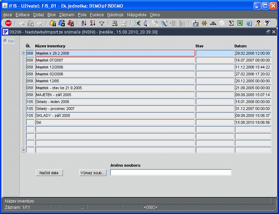Viewport: 279px width, 214px height.
Task: Open the Blok menu
Action: click(52, 15)
